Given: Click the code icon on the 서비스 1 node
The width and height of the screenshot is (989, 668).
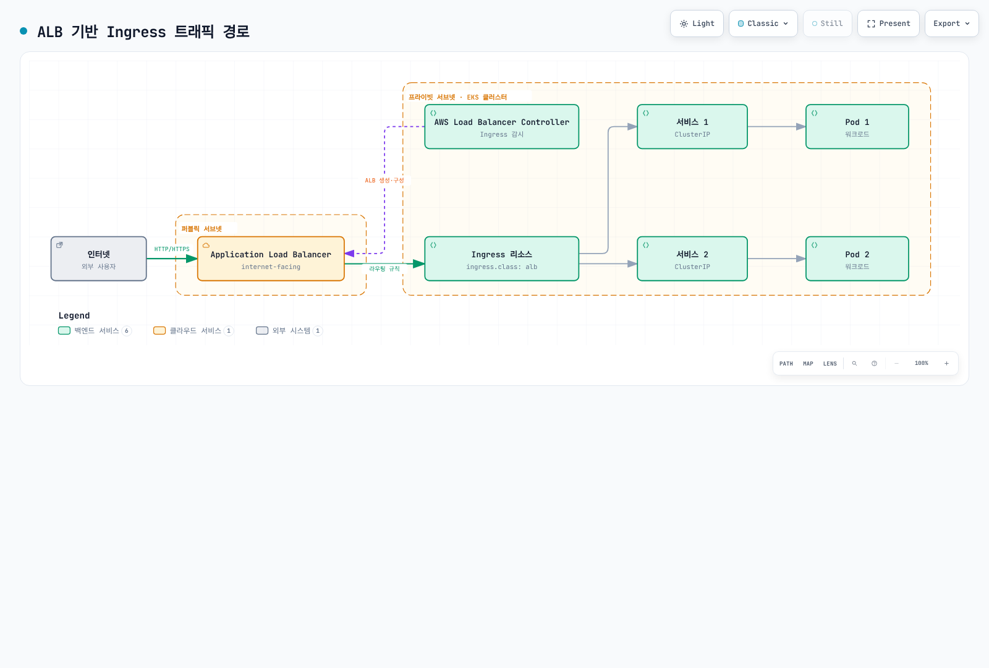Looking at the screenshot, I should coord(646,113).
